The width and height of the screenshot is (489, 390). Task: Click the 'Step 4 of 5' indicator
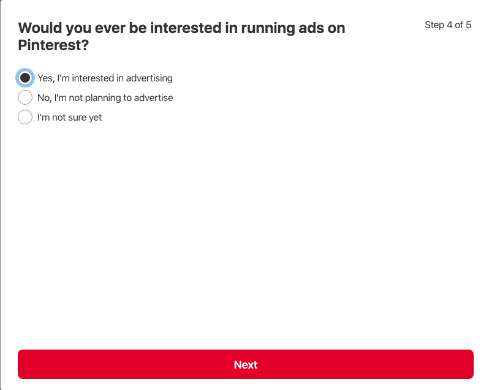[447, 25]
